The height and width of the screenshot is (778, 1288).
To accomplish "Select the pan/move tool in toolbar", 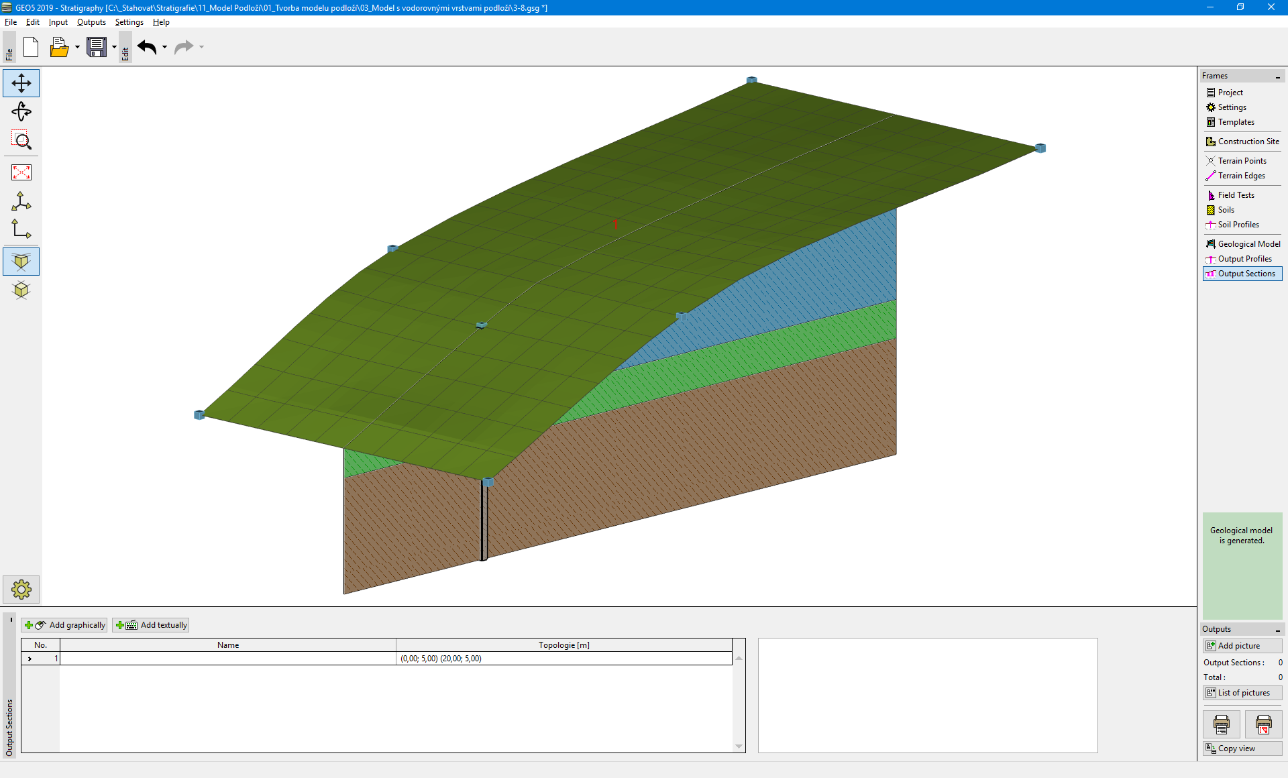I will coord(22,84).
